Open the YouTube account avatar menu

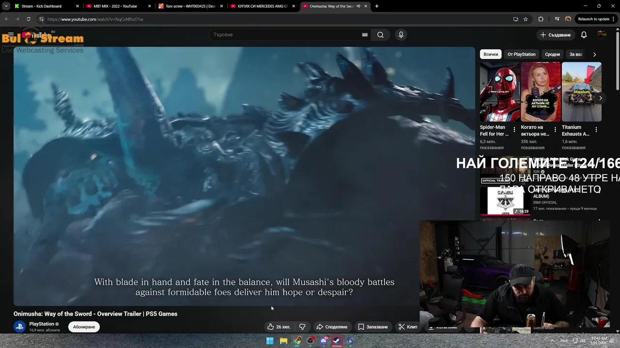click(x=602, y=34)
